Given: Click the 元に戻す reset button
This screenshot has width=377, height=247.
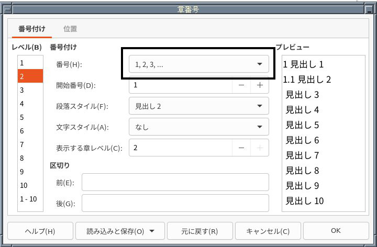Looking at the screenshot, I should coord(200,231).
